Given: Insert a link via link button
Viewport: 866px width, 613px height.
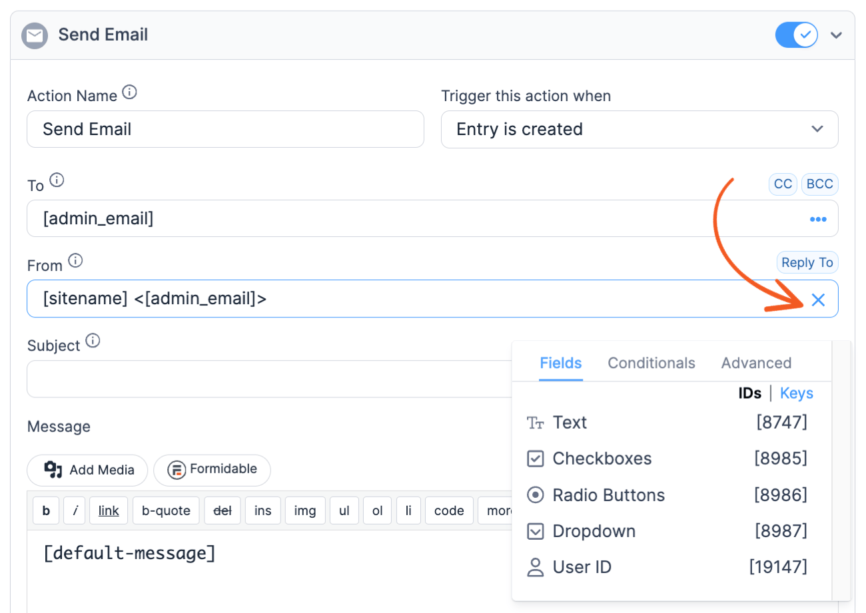Looking at the screenshot, I should pos(109,511).
